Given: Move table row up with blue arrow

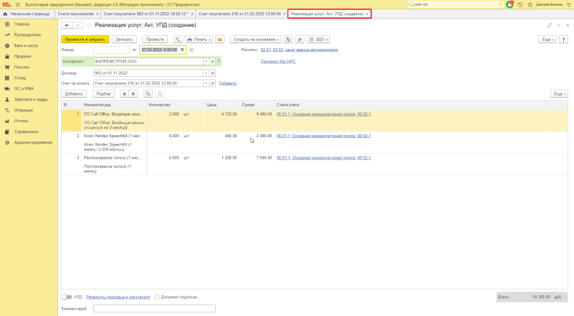Looking at the screenshot, I should point(124,94).
